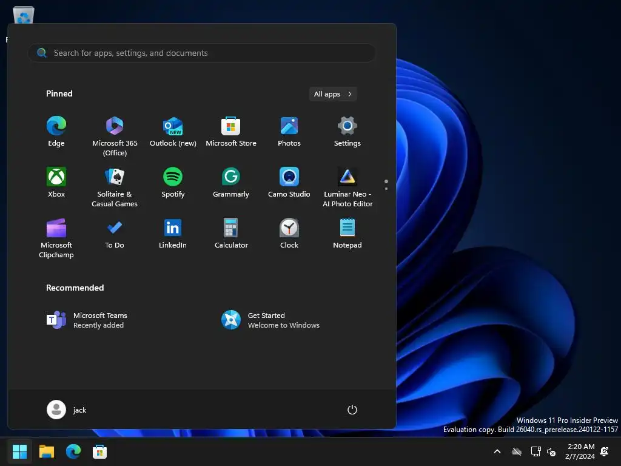The height and width of the screenshot is (466, 621).
Task: Launch the Xbox app
Action: point(56,183)
